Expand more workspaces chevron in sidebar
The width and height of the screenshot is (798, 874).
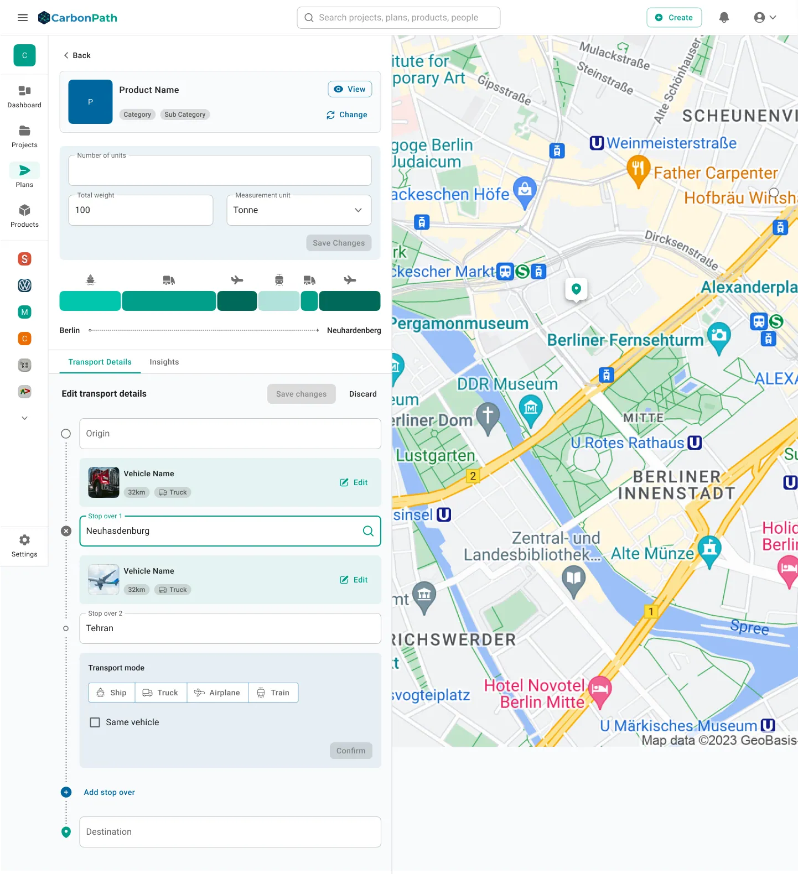tap(24, 418)
